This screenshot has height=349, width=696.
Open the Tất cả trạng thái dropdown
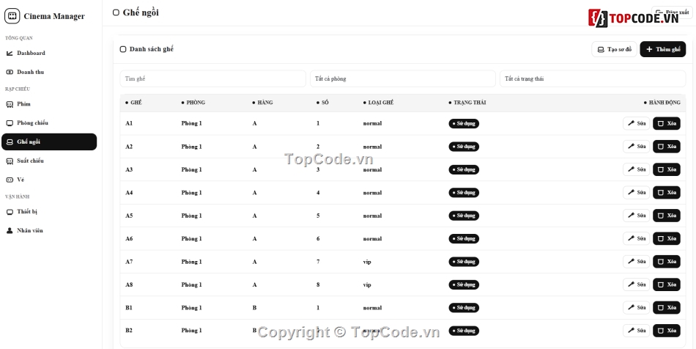point(593,78)
